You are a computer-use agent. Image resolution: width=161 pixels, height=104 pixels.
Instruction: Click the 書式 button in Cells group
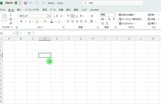pyautogui.click(x=152, y=24)
